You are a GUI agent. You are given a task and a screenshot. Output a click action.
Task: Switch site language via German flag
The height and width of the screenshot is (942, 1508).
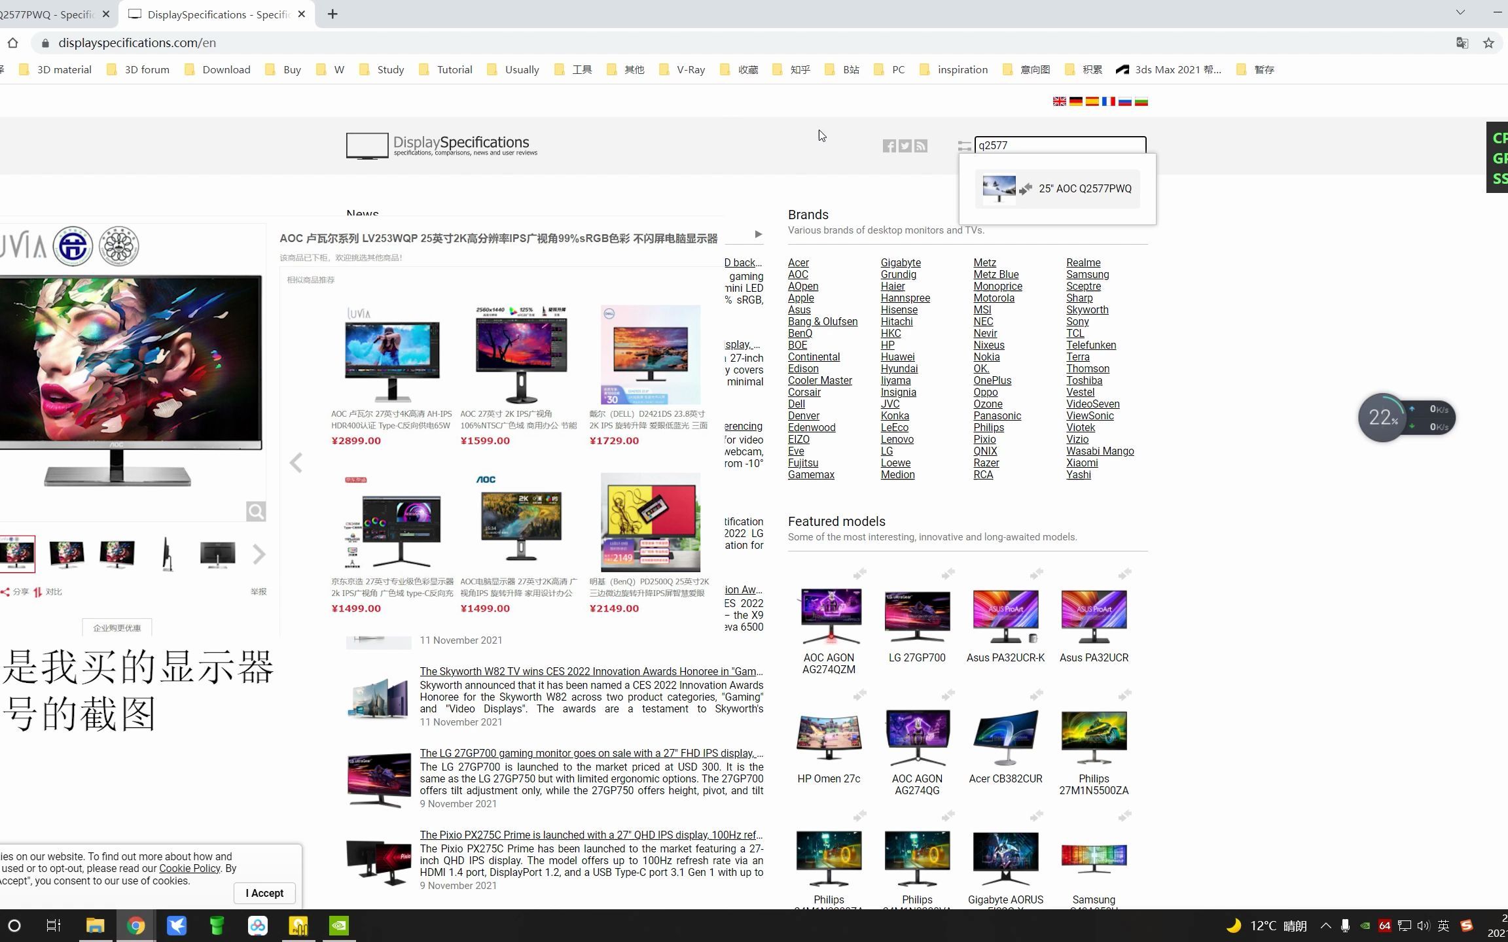[x=1075, y=101]
